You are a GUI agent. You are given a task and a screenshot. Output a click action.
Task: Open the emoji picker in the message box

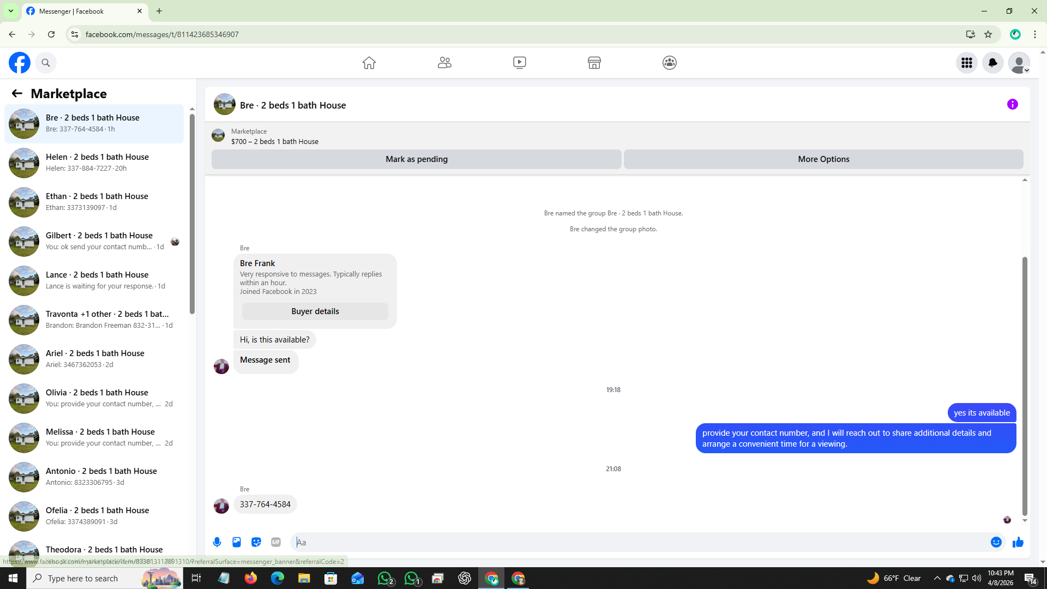[996, 542]
